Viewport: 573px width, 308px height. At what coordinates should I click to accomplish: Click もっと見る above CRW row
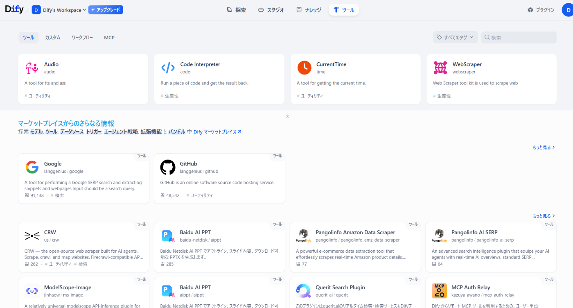click(x=544, y=216)
